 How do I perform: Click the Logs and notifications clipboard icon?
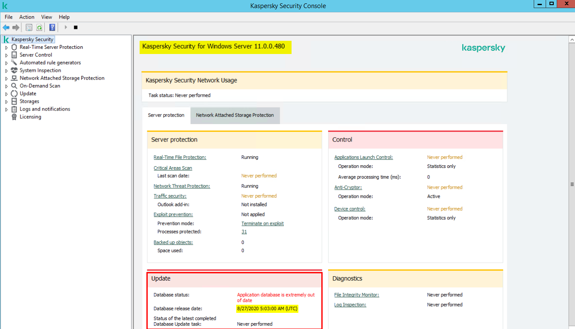coord(14,109)
